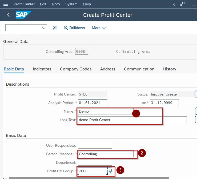The height and width of the screenshot is (179, 197).
Task: Open the hamburger menu icon
Action: [x=6, y=4]
